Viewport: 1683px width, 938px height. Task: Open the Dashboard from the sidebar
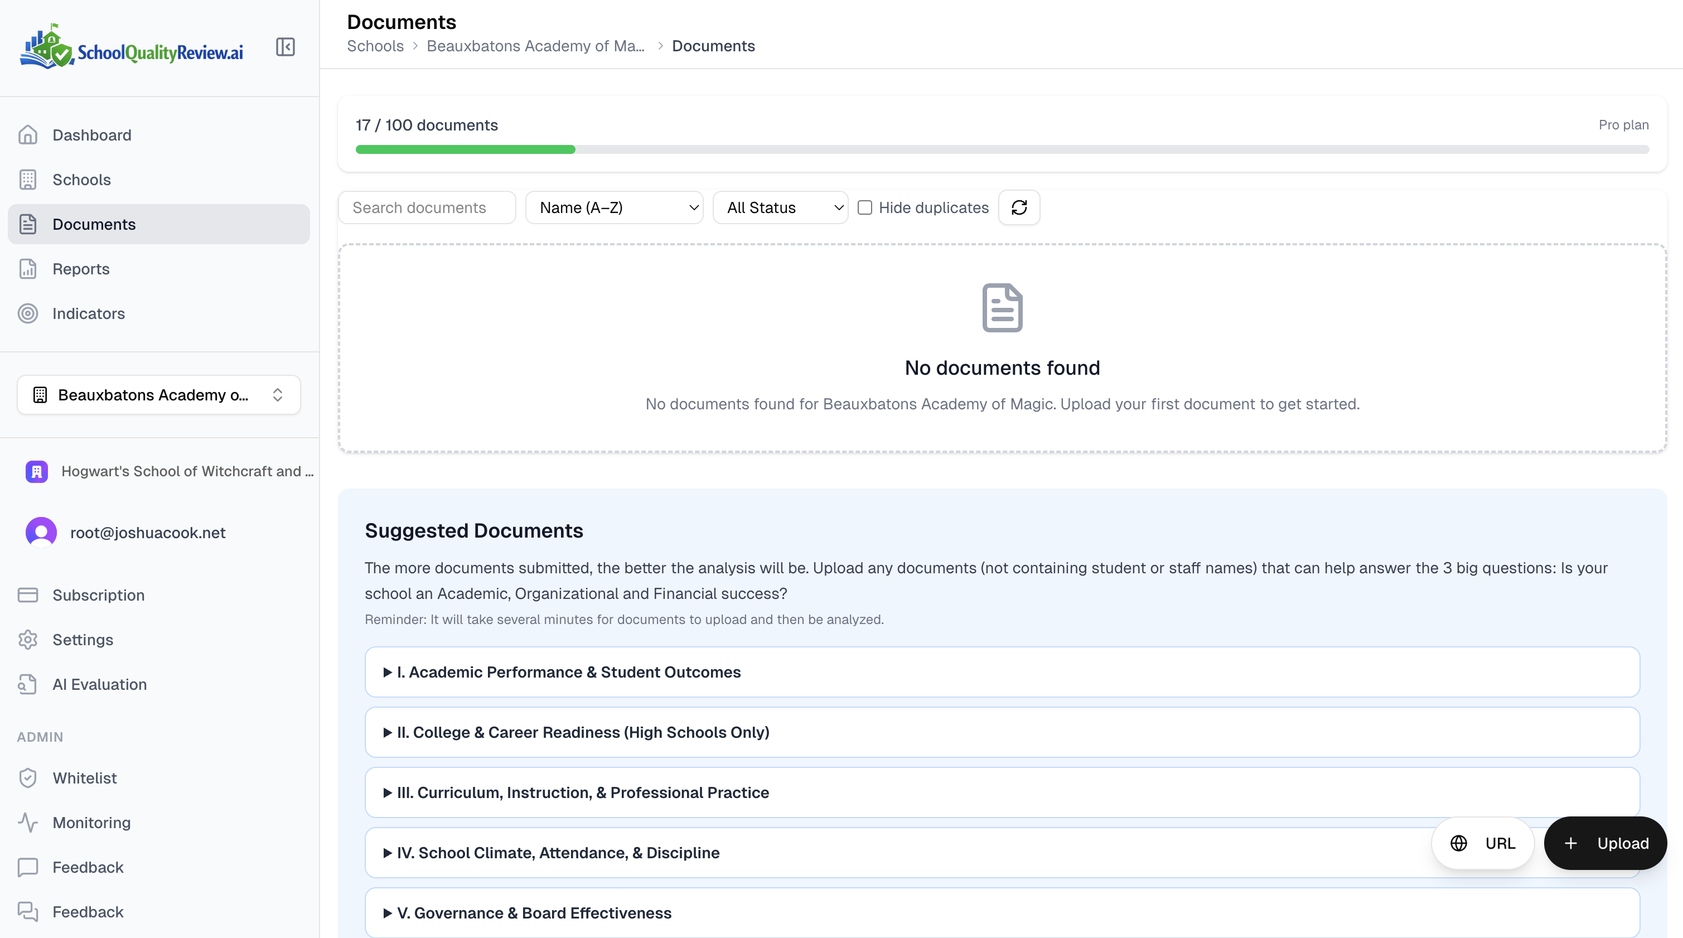[x=91, y=135]
